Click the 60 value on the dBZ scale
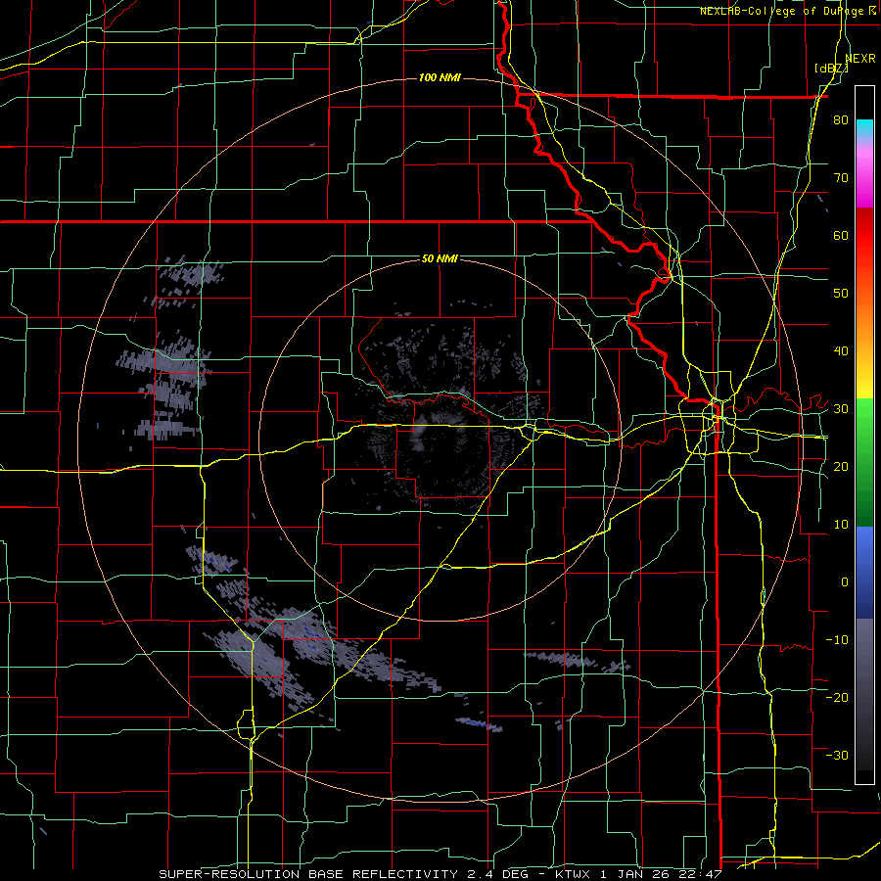This screenshot has height=881, width=881. [841, 235]
